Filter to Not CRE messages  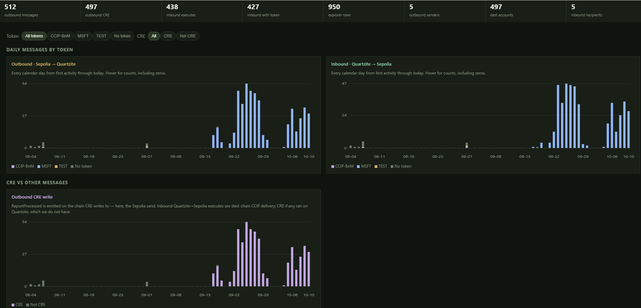pos(187,36)
